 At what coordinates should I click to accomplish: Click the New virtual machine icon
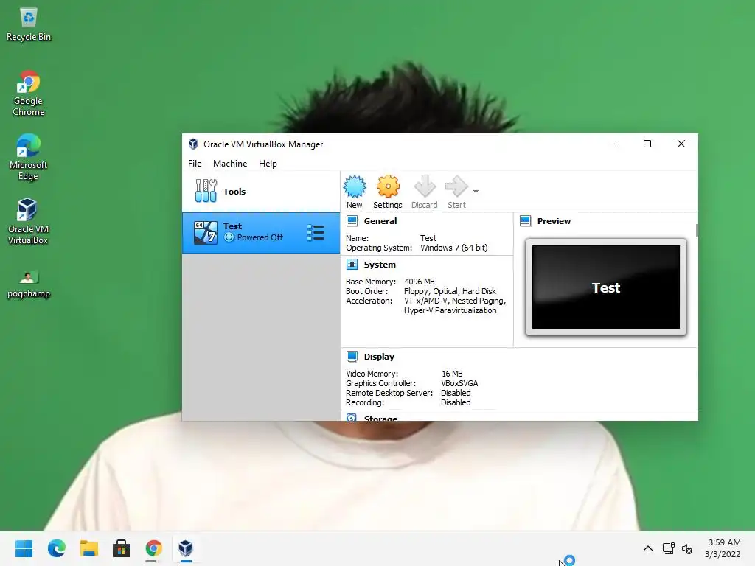pos(355,186)
